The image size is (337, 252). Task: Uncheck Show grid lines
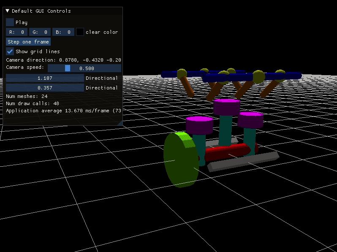[10, 51]
